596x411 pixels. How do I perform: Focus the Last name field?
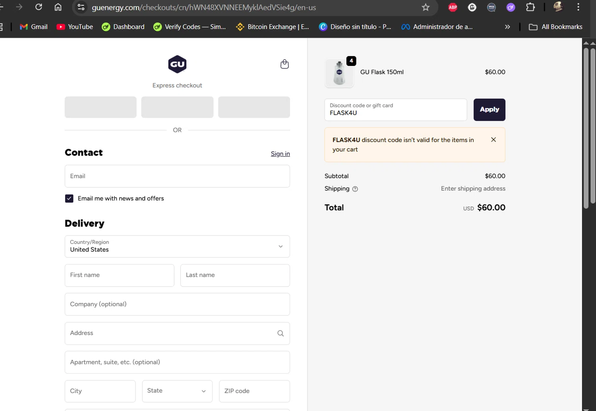[x=235, y=275]
